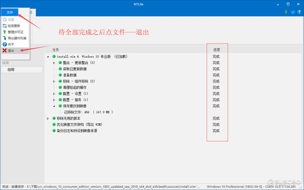Open the Twitter bird icon
This screenshot has width=304, height=190.
tap(293, 12)
